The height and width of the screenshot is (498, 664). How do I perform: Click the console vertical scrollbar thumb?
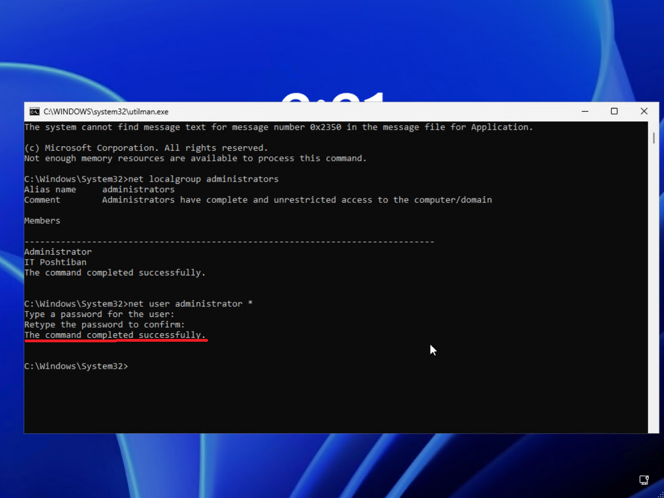[653, 138]
